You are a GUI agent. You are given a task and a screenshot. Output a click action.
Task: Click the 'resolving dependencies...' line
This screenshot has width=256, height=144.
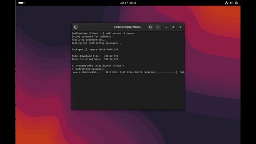[x=89, y=40]
